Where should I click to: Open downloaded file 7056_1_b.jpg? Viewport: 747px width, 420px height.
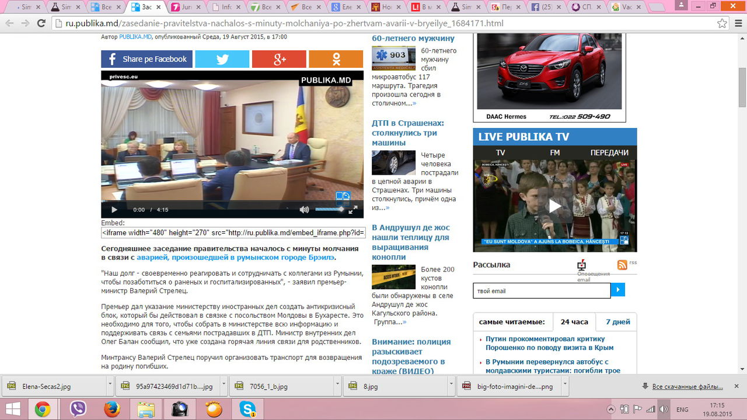point(282,386)
